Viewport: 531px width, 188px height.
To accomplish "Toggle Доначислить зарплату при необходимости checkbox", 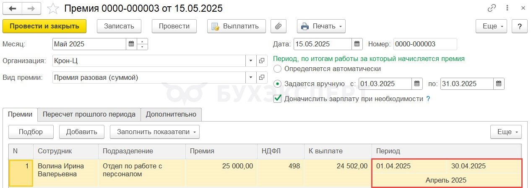I will [x=277, y=99].
